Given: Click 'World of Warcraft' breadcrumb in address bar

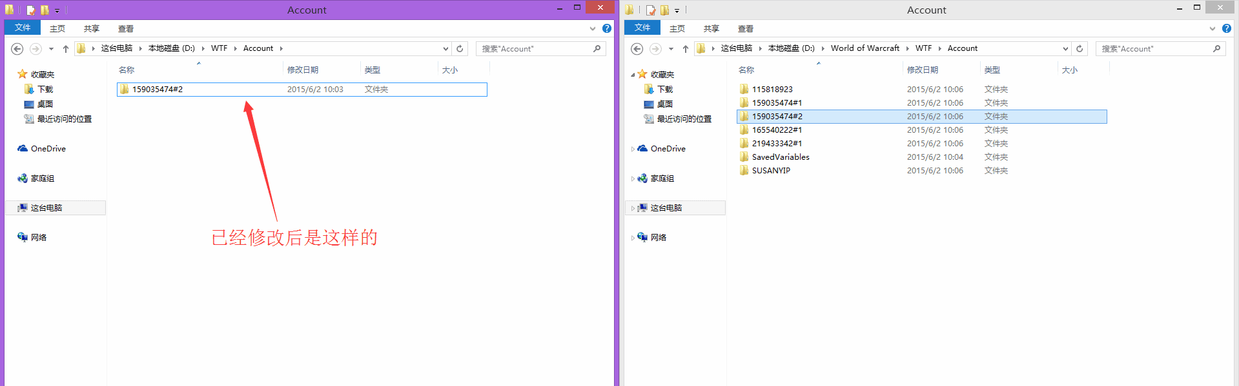Looking at the screenshot, I should click(865, 48).
